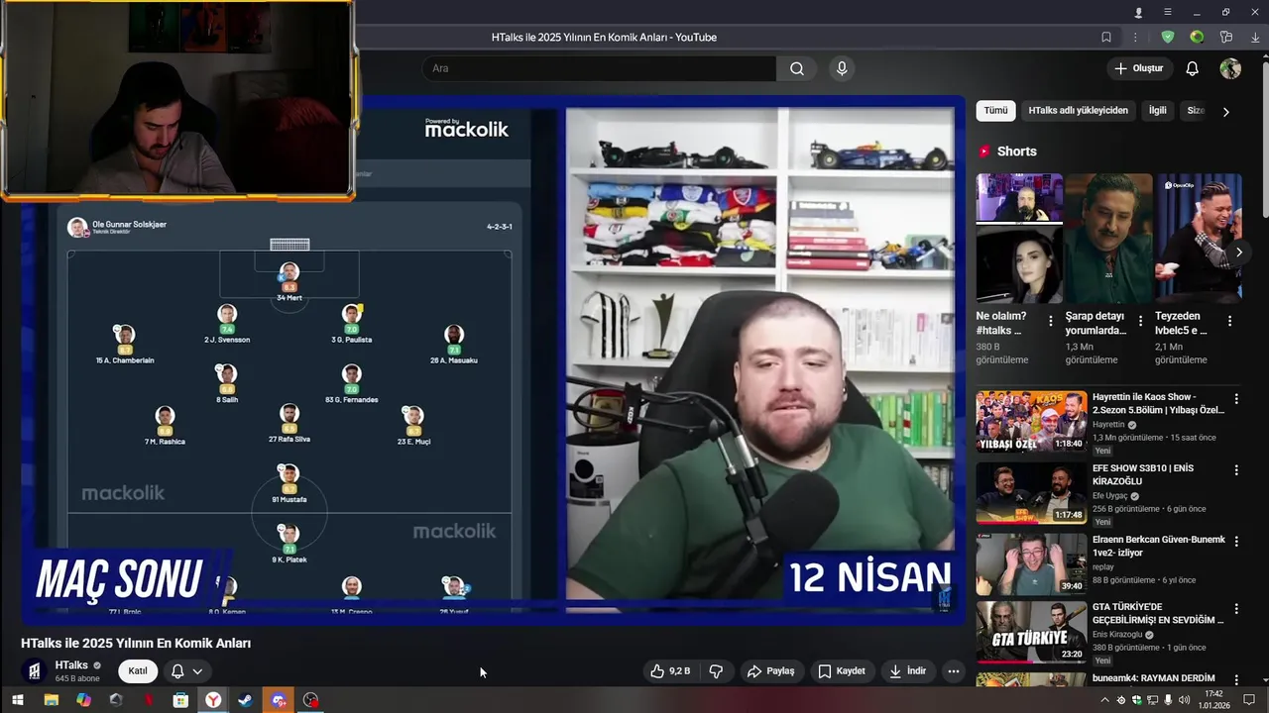Image resolution: width=1269 pixels, height=713 pixels.
Task: Click the 'Paylaş' share button
Action: [771, 671]
